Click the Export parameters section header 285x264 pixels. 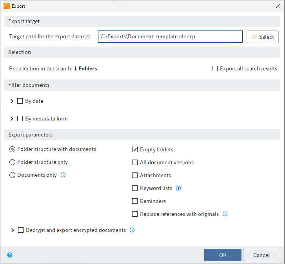coord(142,135)
